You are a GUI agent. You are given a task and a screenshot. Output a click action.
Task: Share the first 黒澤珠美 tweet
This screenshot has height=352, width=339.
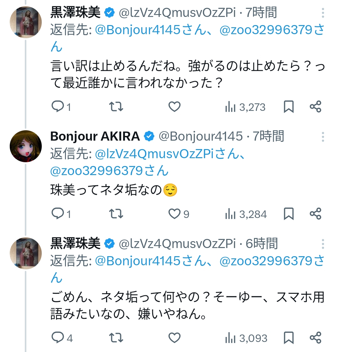[x=315, y=107]
